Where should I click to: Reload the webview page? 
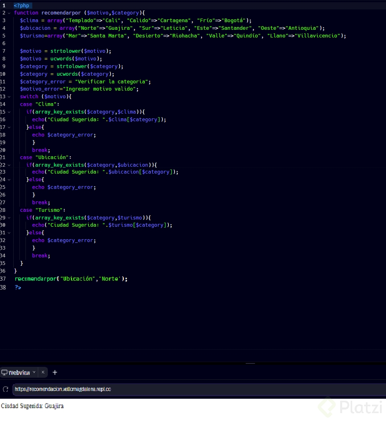[x=5, y=389]
